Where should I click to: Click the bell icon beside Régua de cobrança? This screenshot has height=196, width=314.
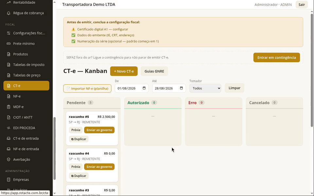coord(9,13)
